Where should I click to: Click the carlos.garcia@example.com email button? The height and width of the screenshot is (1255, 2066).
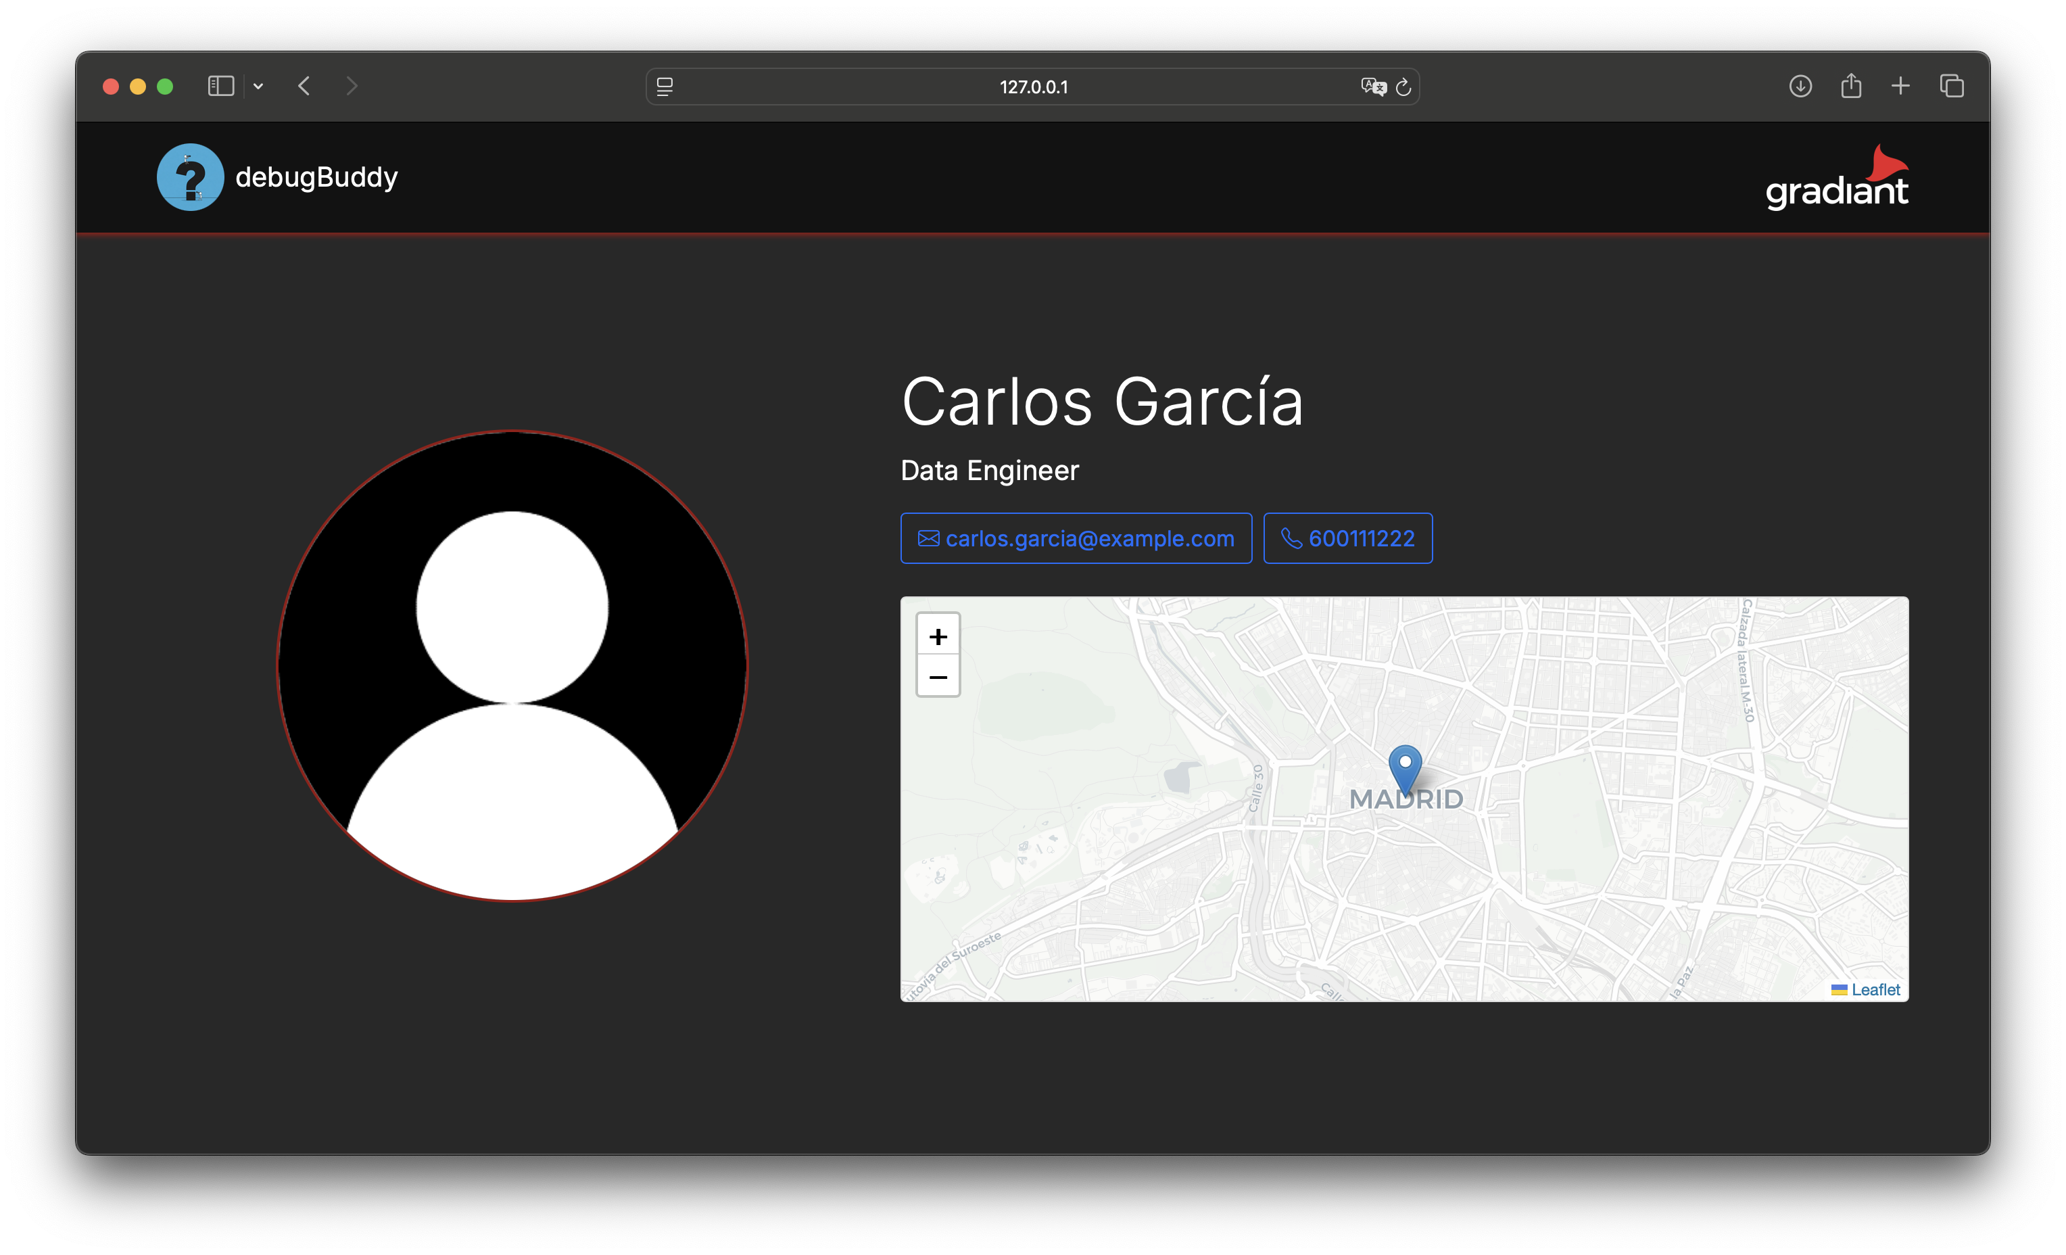pos(1076,538)
